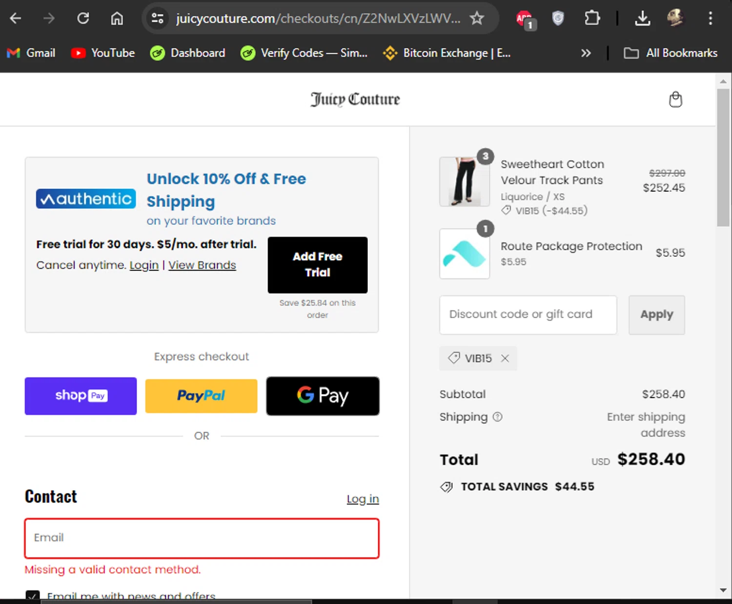Open Chrome's three-dot menu
This screenshot has height=604, width=732.
(x=711, y=19)
